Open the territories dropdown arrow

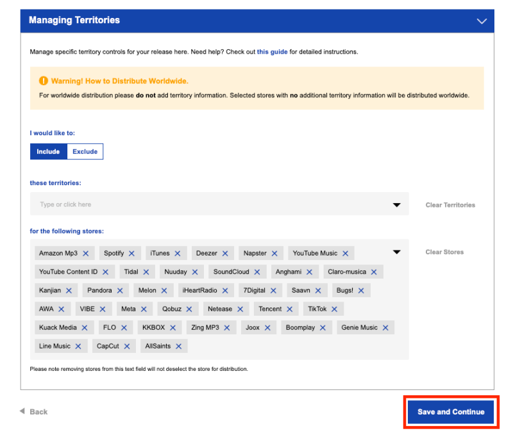coord(396,205)
